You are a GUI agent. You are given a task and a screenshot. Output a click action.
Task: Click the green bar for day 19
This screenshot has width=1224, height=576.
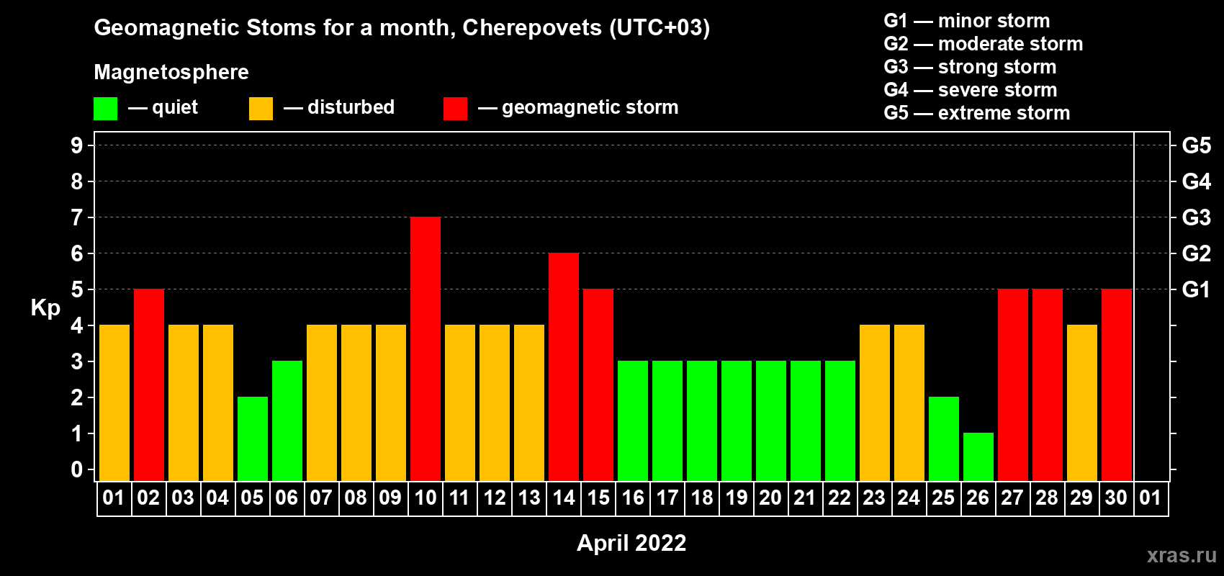tap(737, 420)
